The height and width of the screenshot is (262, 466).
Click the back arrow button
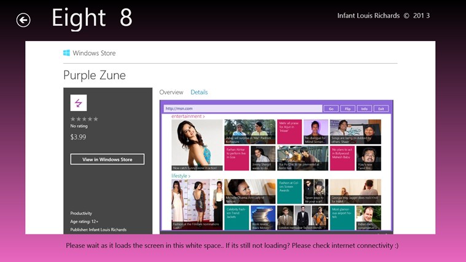[x=23, y=20]
